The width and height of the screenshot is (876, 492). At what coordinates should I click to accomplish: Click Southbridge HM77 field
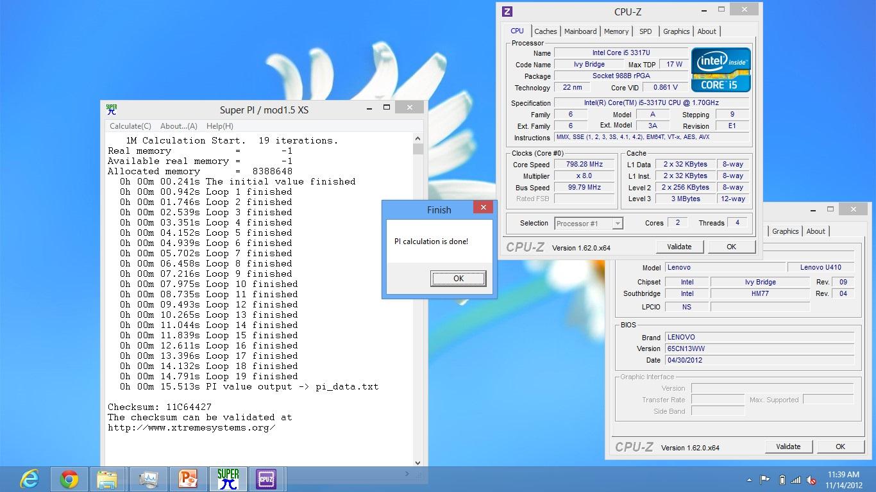(760, 293)
